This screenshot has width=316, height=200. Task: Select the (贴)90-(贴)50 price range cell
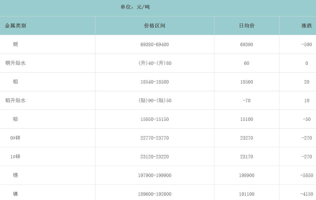155,101
